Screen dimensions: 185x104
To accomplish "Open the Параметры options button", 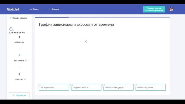I will point(19,95).
